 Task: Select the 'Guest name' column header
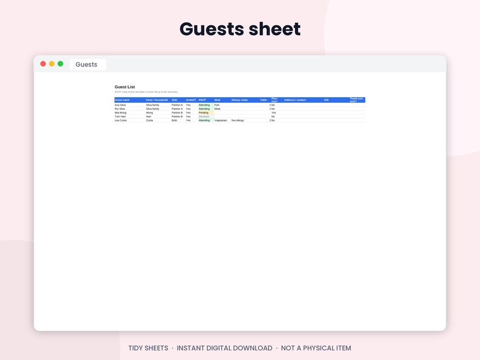coord(122,100)
